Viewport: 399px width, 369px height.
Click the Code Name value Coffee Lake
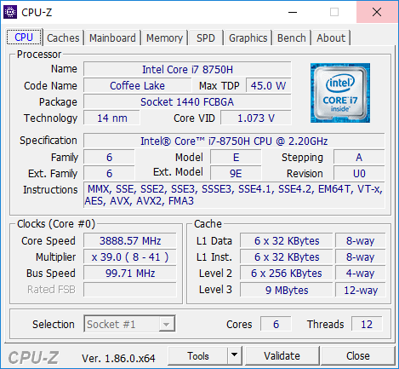(x=137, y=85)
